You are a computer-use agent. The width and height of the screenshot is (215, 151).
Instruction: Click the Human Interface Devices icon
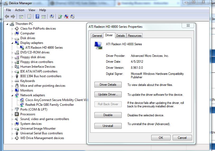click(x=17, y=67)
